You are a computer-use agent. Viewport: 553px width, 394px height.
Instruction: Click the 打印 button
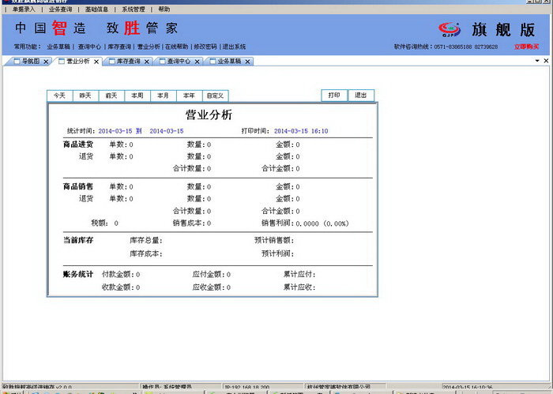pyautogui.click(x=334, y=96)
